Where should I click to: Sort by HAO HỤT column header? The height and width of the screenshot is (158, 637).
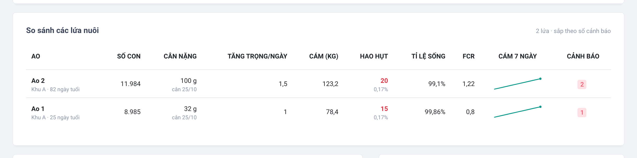click(374, 56)
